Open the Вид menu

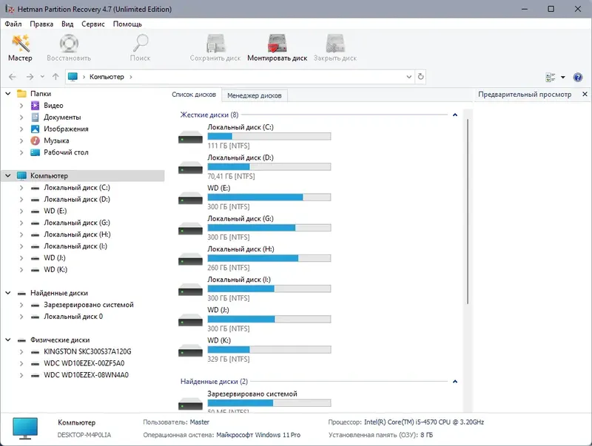pyautogui.click(x=67, y=24)
